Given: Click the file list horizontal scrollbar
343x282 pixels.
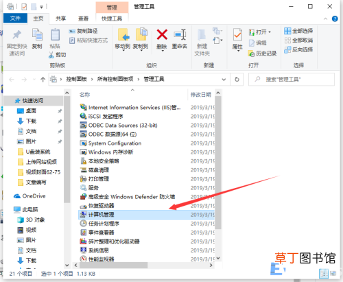Looking at the screenshot, I should click(113, 266).
